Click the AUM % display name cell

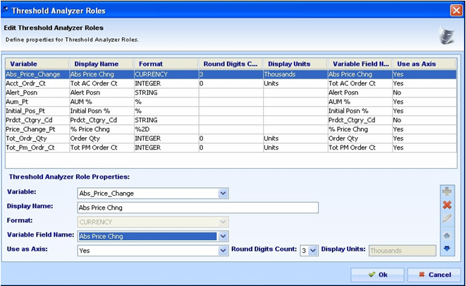click(102, 102)
